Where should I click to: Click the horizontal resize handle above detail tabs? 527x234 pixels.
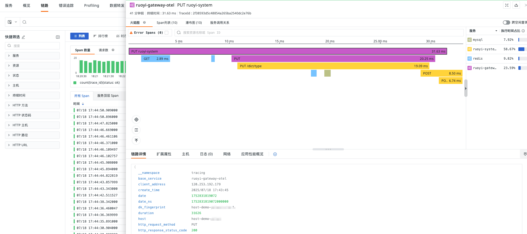(x=328, y=149)
